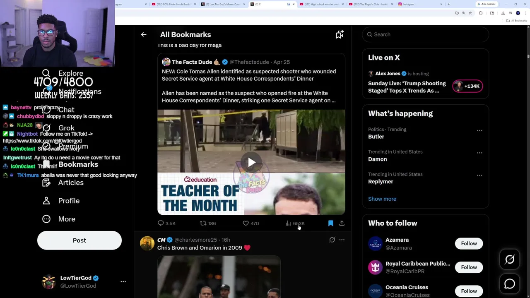Open the browser zoom magnifier icon

pos(463,13)
